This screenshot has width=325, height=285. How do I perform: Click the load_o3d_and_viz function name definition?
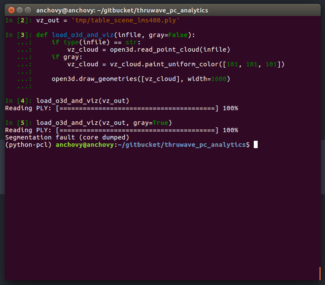[82, 35]
